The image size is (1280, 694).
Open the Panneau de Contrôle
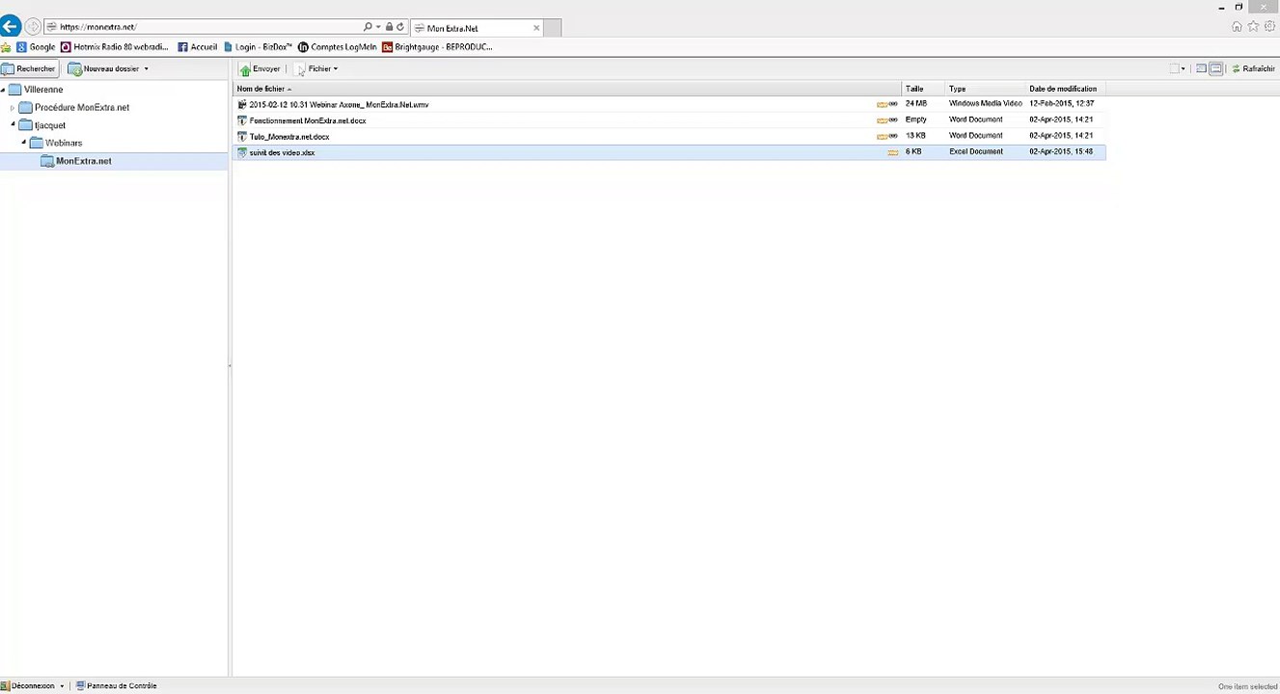116,685
